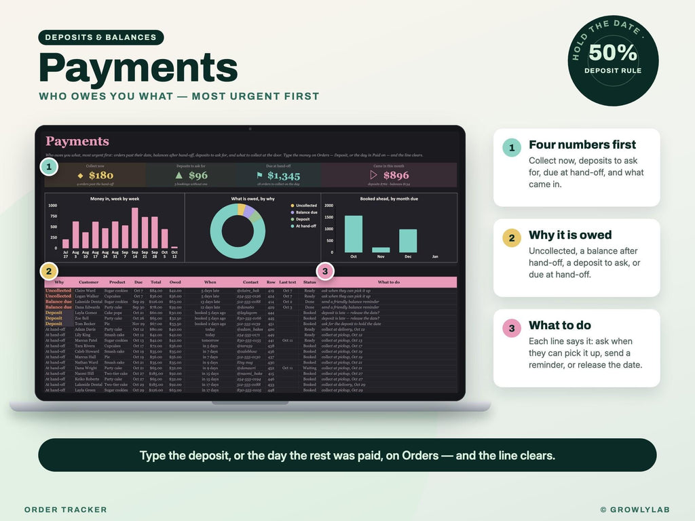Click the 50% Deposit Rule round badge
695x521 pixels.
pyautogui.click(x=613, y=60)
